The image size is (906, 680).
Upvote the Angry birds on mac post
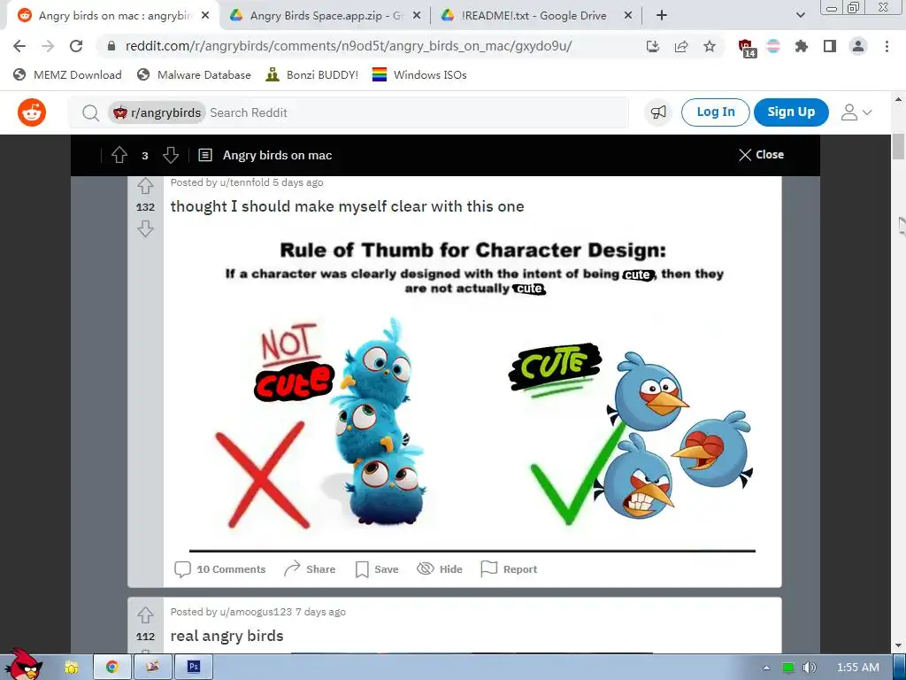119,155
